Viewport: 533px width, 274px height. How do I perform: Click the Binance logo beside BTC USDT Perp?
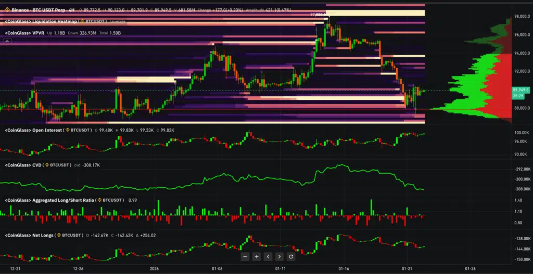pos(6,10)
